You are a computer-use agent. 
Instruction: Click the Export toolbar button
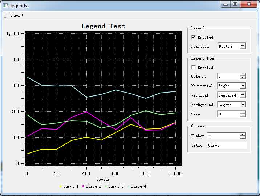(x=17, y=15)
